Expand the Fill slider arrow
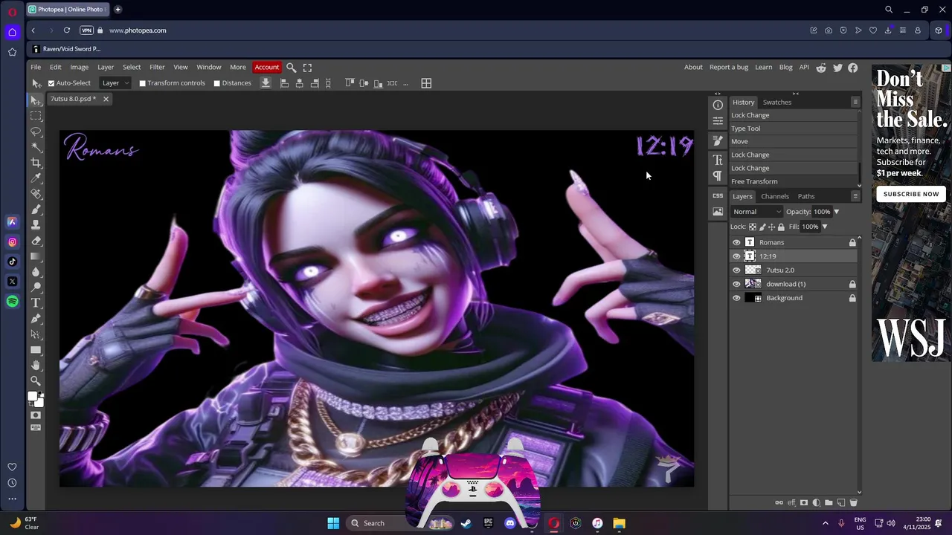952x535 pixels. [824, 227]
